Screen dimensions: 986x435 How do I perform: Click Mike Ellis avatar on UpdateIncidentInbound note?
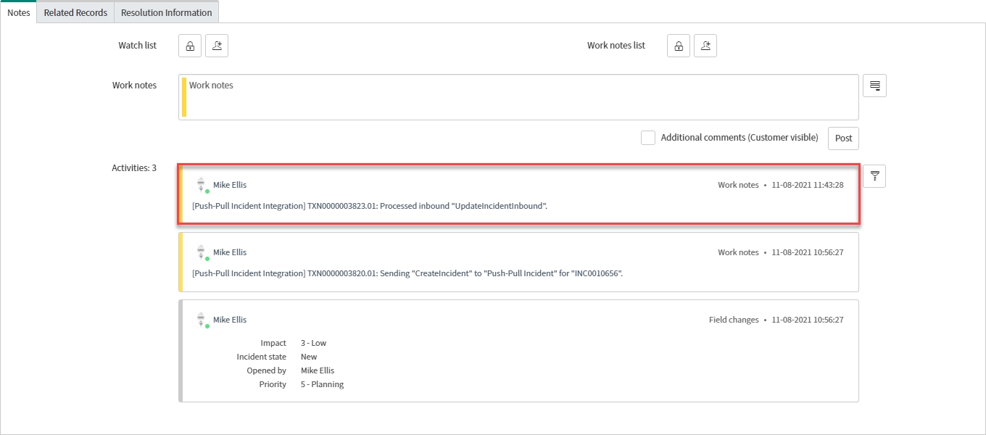[202, 186]
